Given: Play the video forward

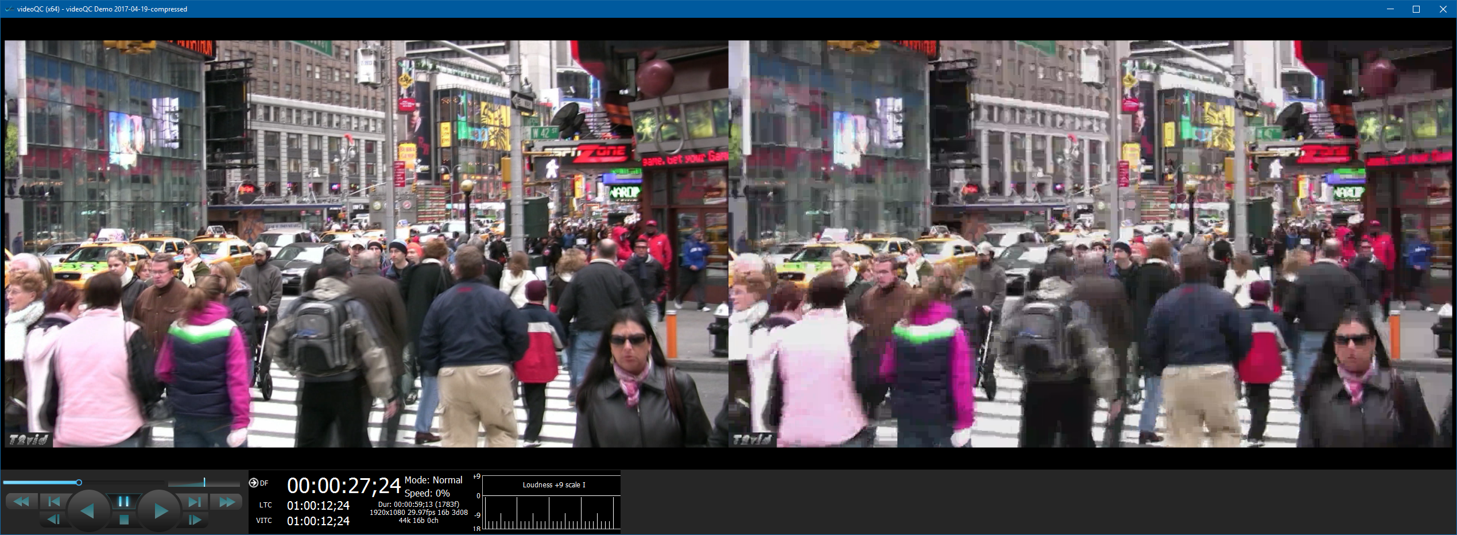Looking at the screenshot, I should (x=161, y=510).
